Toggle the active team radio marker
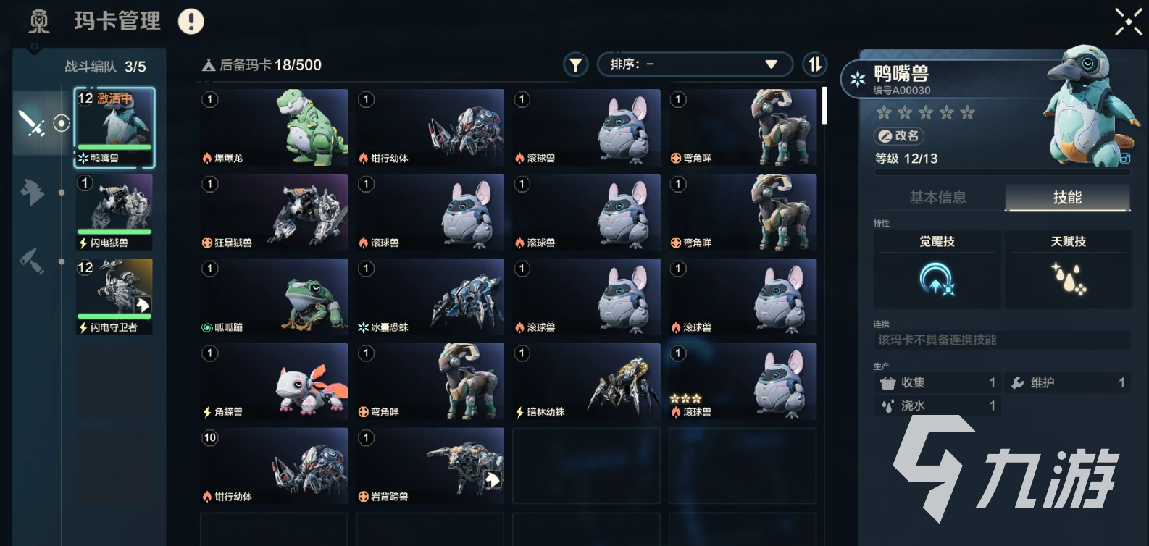The height and width of the screenshot is (546, 1149). point(62,123)
